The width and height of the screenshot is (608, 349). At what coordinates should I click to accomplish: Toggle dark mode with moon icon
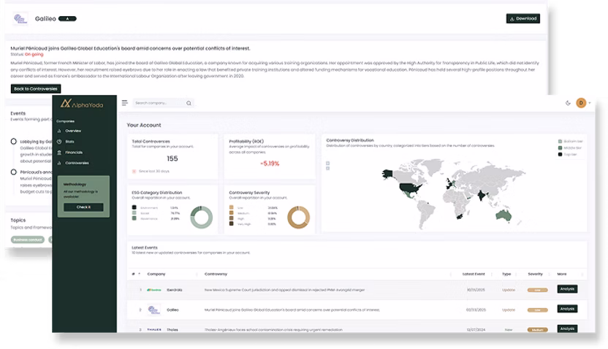[x=568, y=103]
